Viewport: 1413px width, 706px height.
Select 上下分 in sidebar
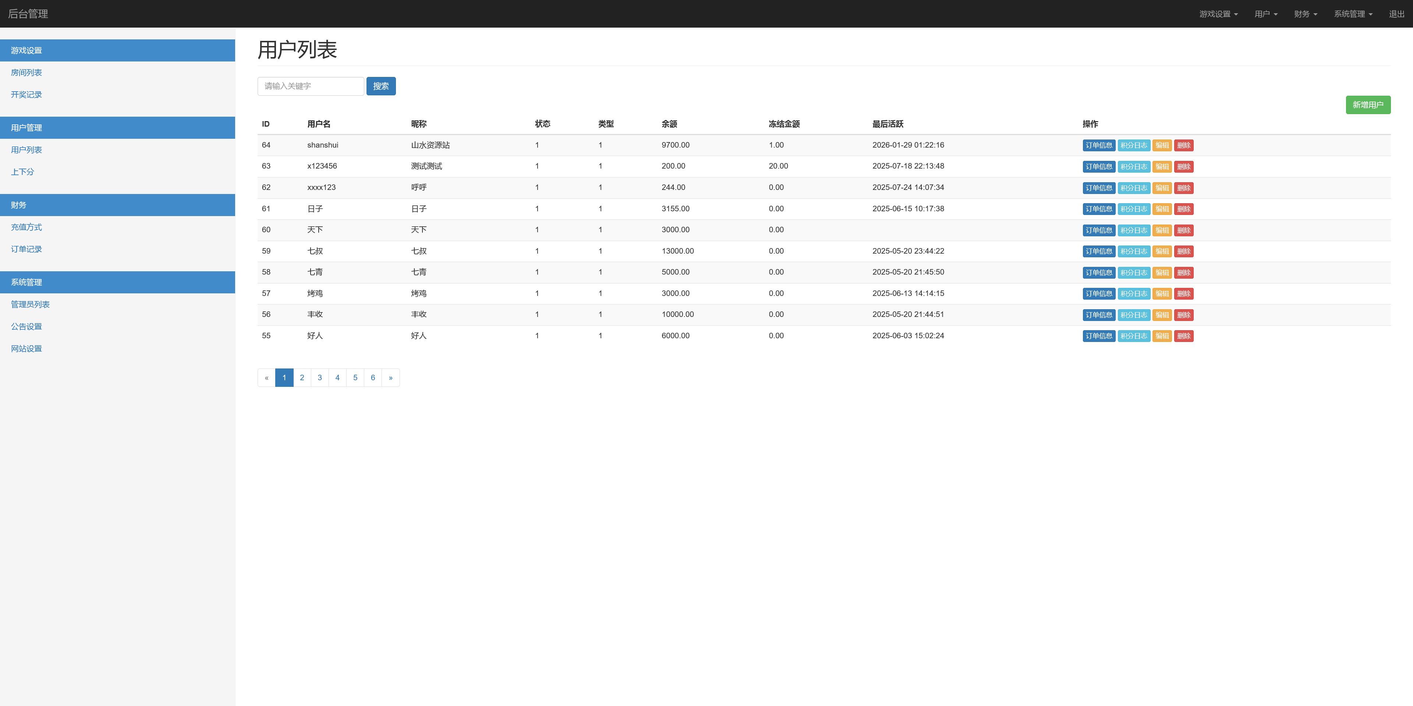(x=22, y=172)
